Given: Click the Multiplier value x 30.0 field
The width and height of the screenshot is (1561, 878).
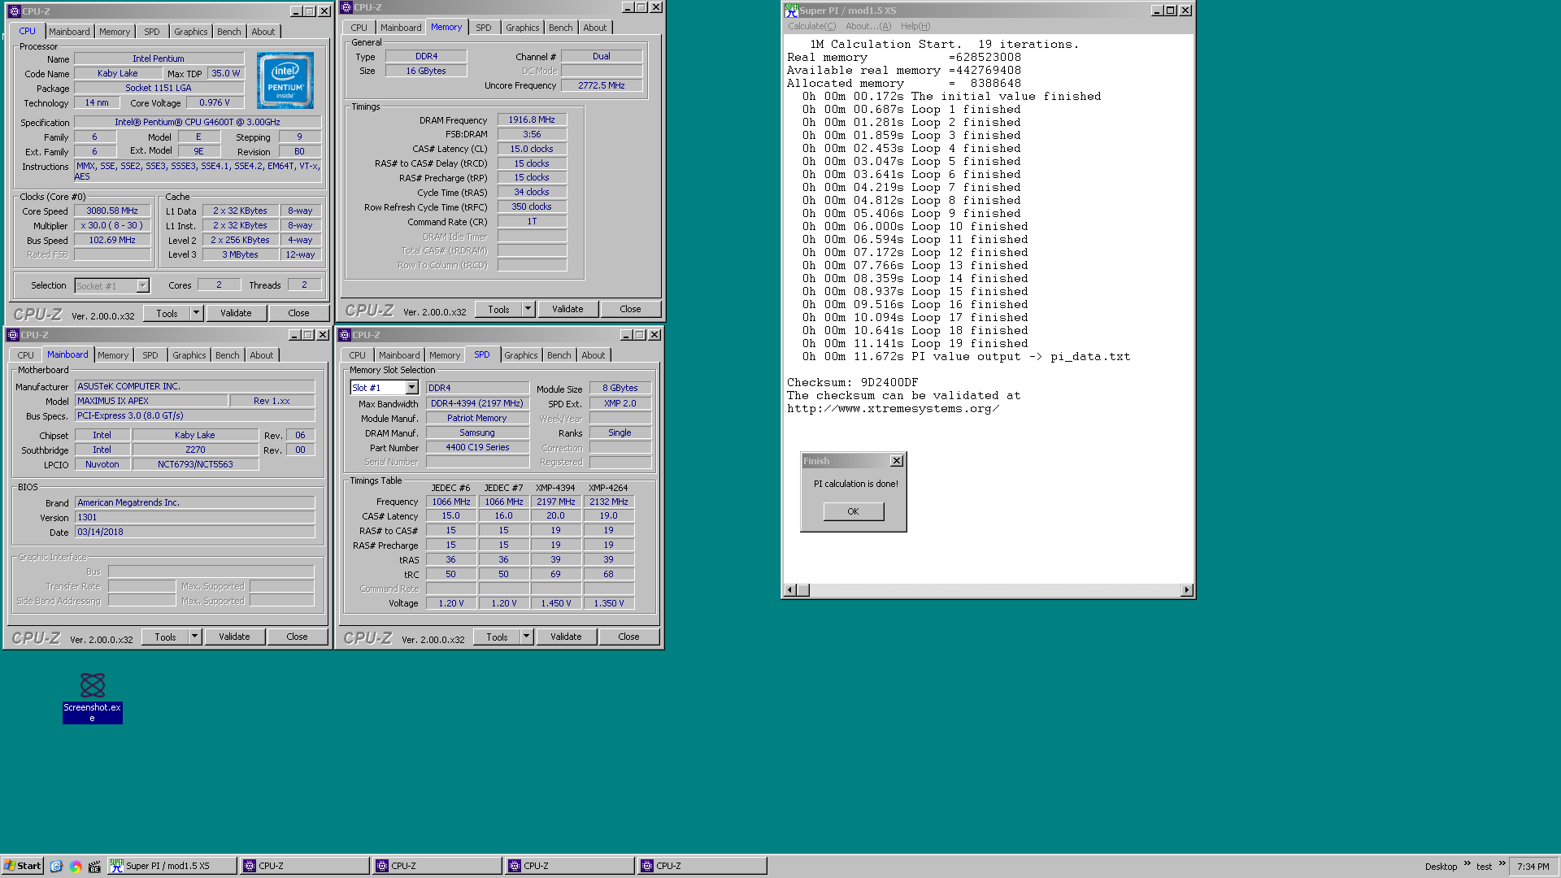Looking at the screenshot, I should pyautogui.click(x=112, y=225).
